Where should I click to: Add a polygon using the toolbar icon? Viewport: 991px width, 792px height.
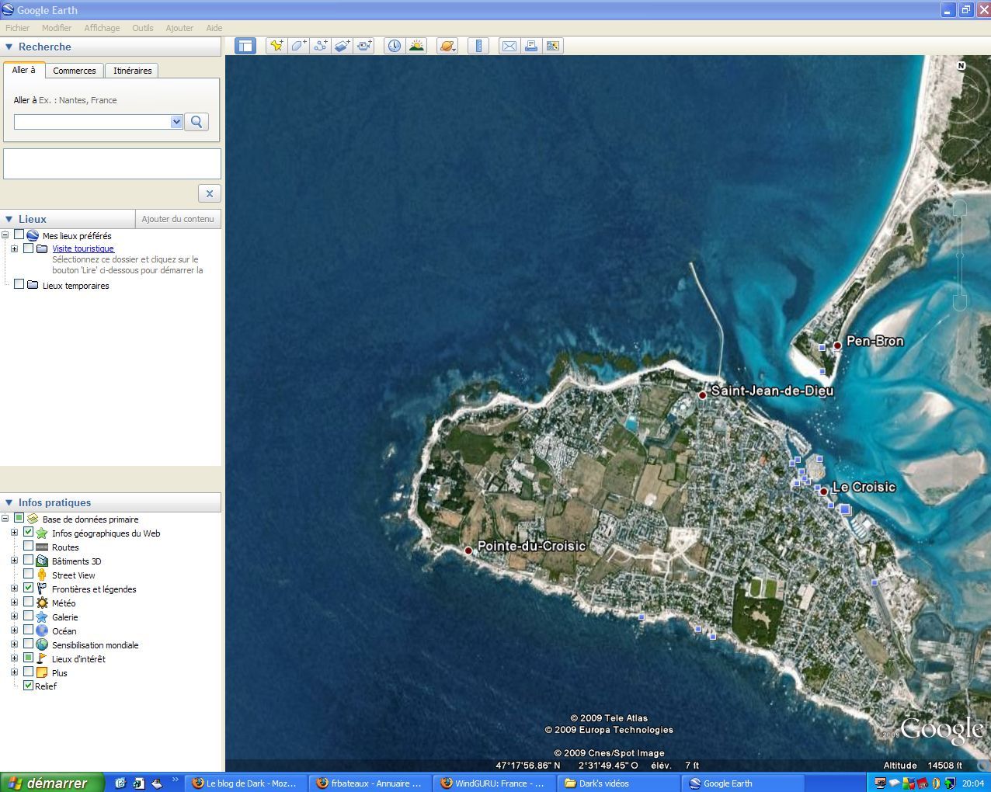[x=298, y=46]
